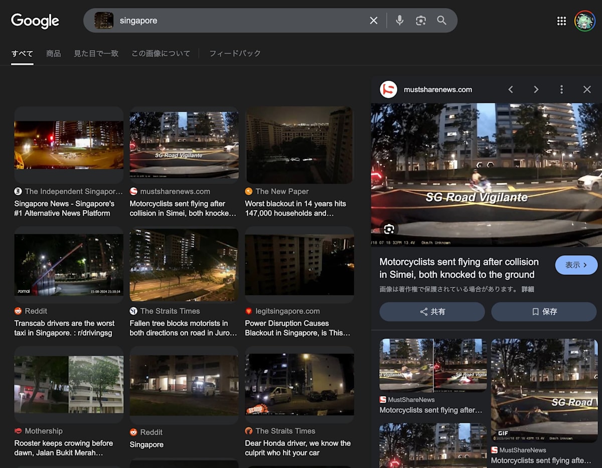Click 表示 button to visit page
Viewport: 602px width, 468px height.
point(576,265)
